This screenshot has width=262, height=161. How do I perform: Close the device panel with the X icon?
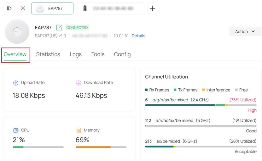click(x=23, y=8)
